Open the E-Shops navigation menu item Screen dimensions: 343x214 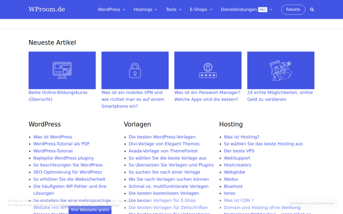198,10
